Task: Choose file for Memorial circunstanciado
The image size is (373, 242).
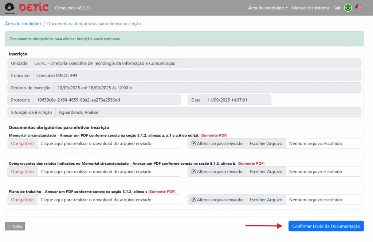Action: [266, 143]
